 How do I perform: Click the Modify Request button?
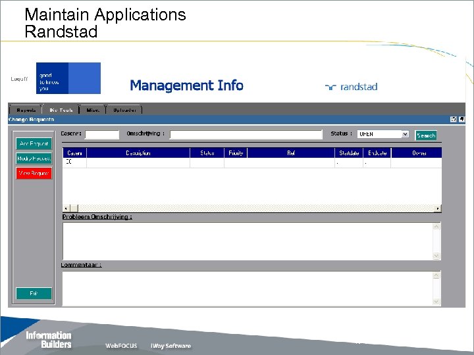[x=34, y=158]
